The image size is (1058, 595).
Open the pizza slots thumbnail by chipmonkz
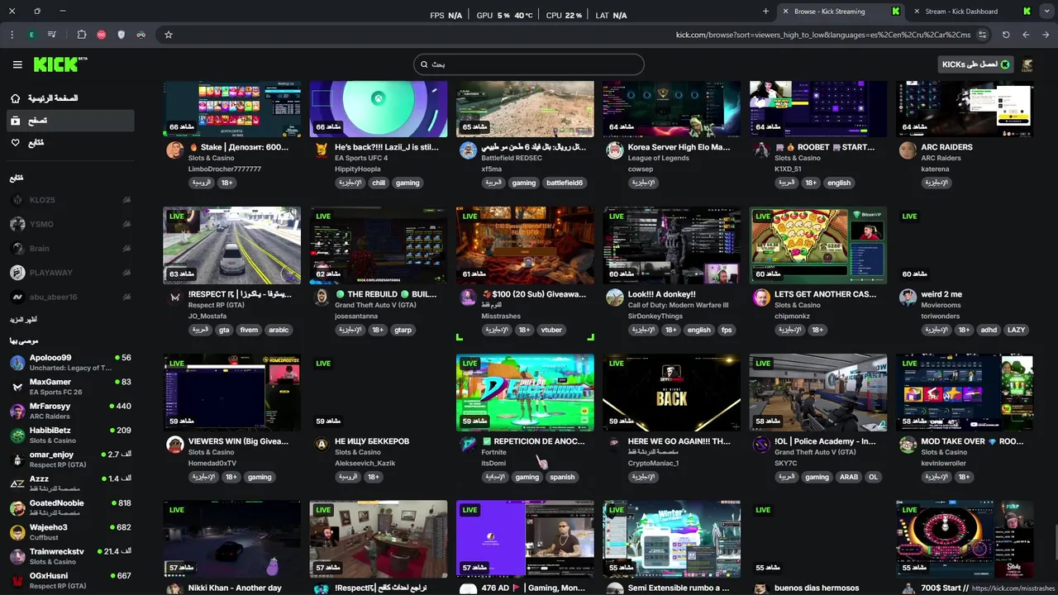tap(818, 245)
